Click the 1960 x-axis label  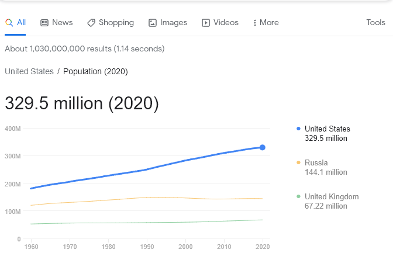pyautogui.click(x=32, y=247)
